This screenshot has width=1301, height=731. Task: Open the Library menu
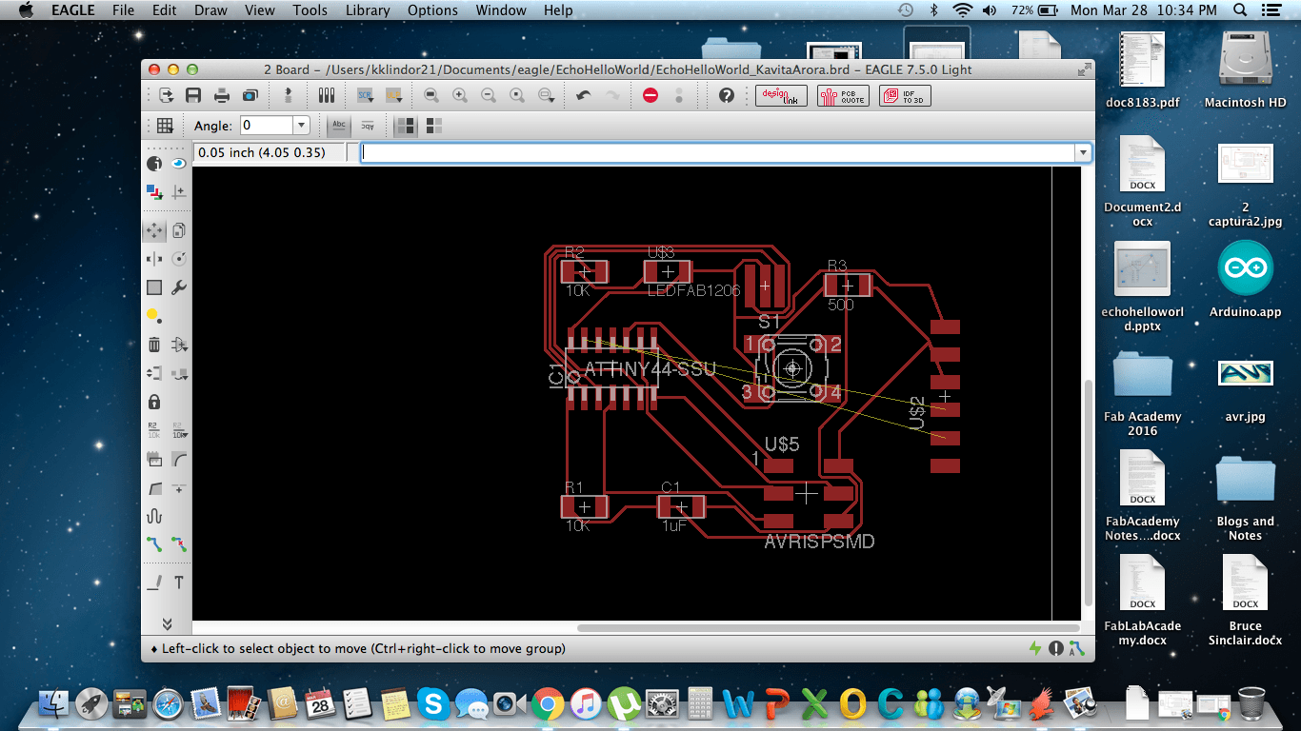click(x=368, y=10)
